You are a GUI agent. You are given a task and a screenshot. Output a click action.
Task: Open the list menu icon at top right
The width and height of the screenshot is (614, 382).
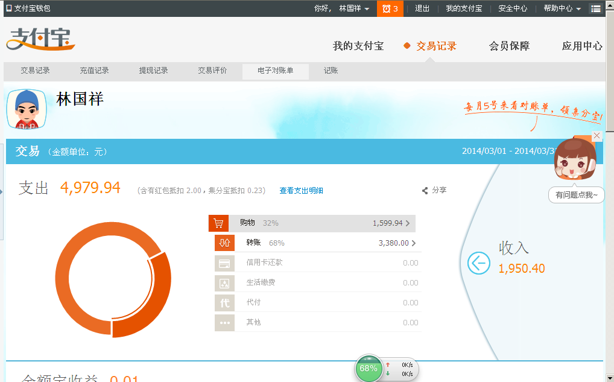coord(596,8)
